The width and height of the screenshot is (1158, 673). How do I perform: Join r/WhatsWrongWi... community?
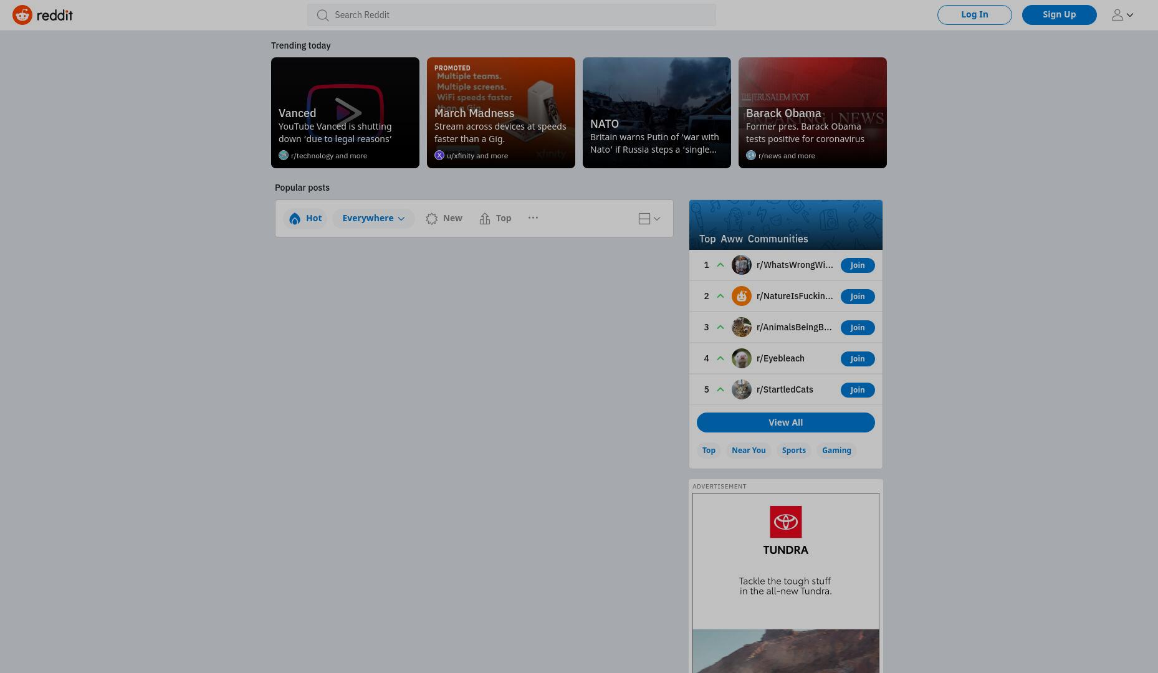click(858, 265)
